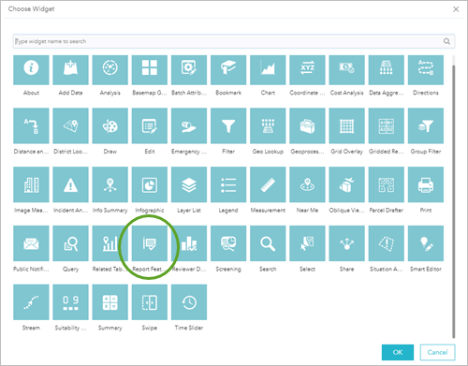Click the magnifier icon in search box
Viewport: 468px width, 366px height.
tap(446, 41)
